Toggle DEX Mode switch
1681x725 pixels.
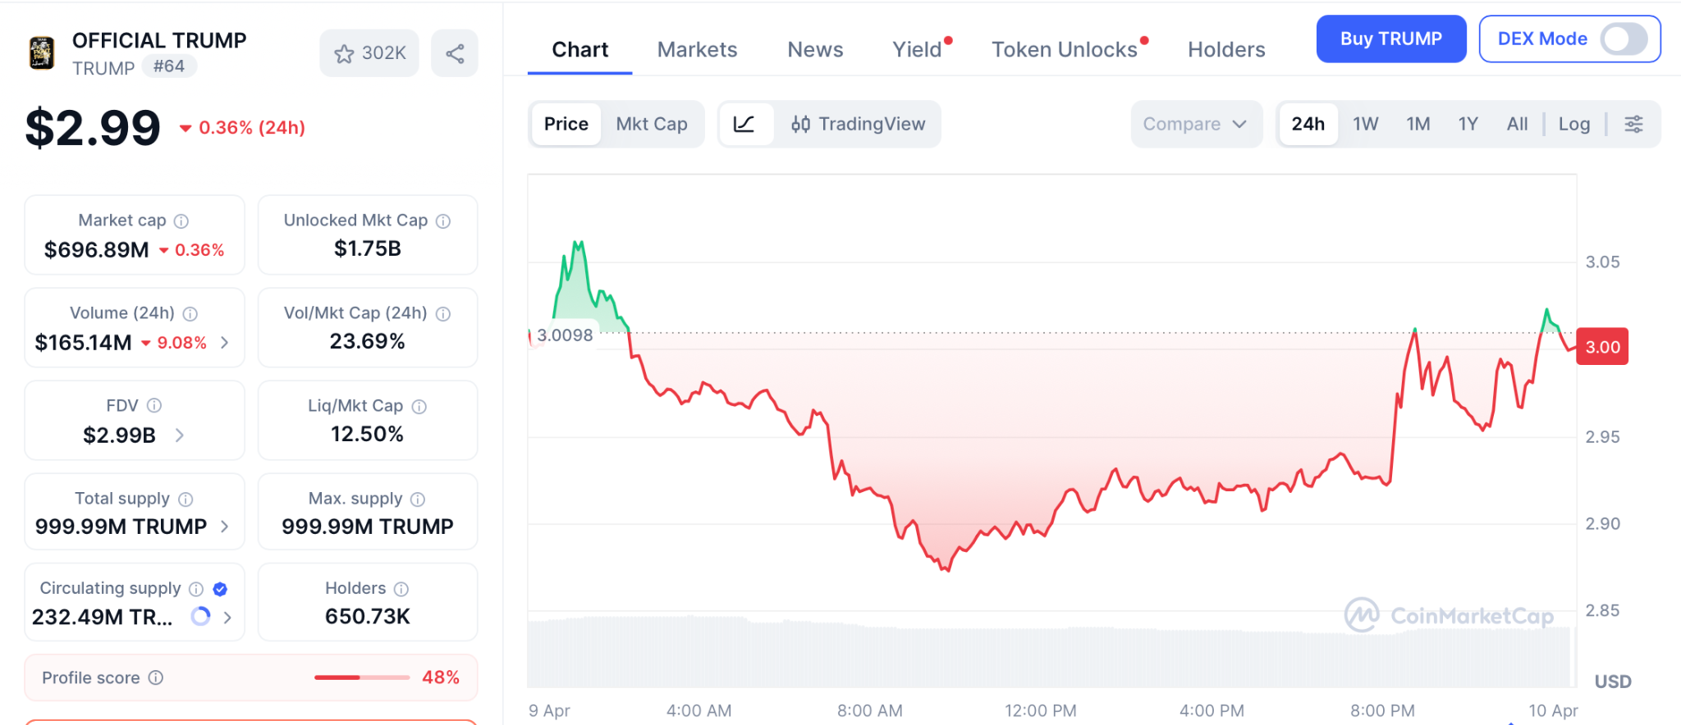coord(1624,39)
